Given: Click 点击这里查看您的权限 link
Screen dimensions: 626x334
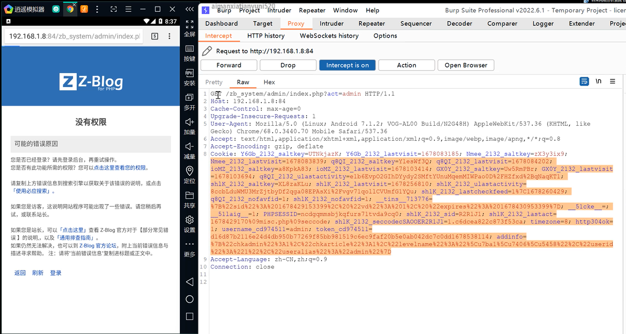Looking at the screenshot, I should click(x=120, y=168).
